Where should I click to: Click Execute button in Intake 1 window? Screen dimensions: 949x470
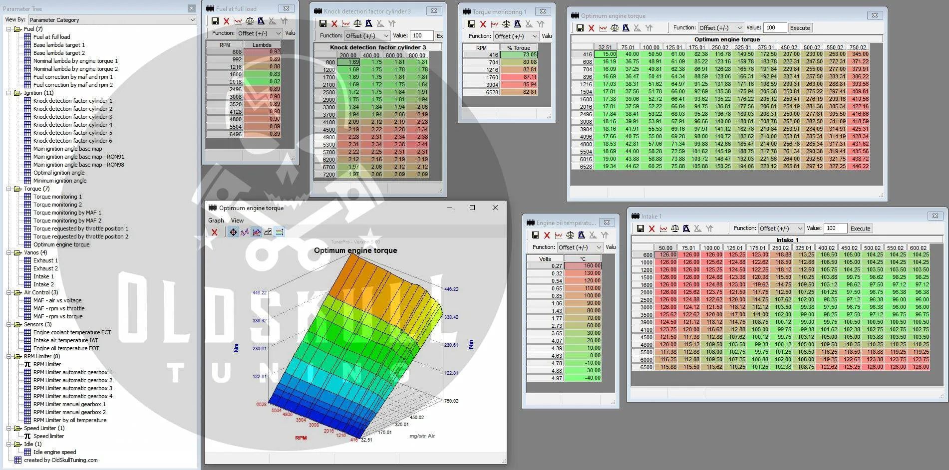pyautogui.click(x=860, y=229)
